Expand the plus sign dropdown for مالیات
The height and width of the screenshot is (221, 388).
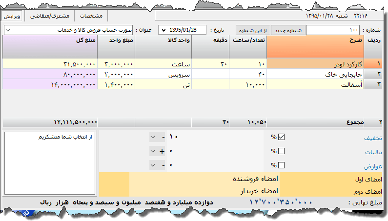(153, 151)
